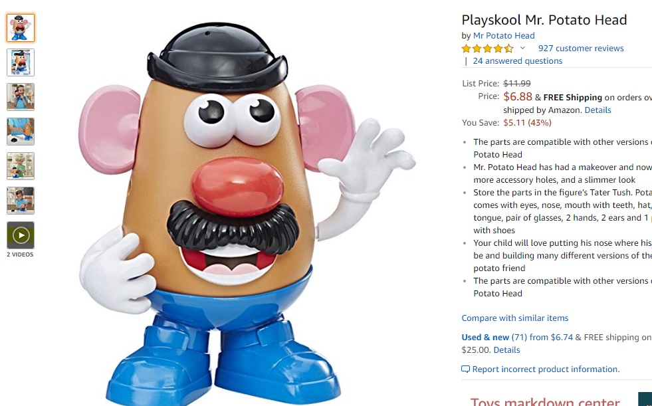Click the report speech bubble icon

coord(466,369)
